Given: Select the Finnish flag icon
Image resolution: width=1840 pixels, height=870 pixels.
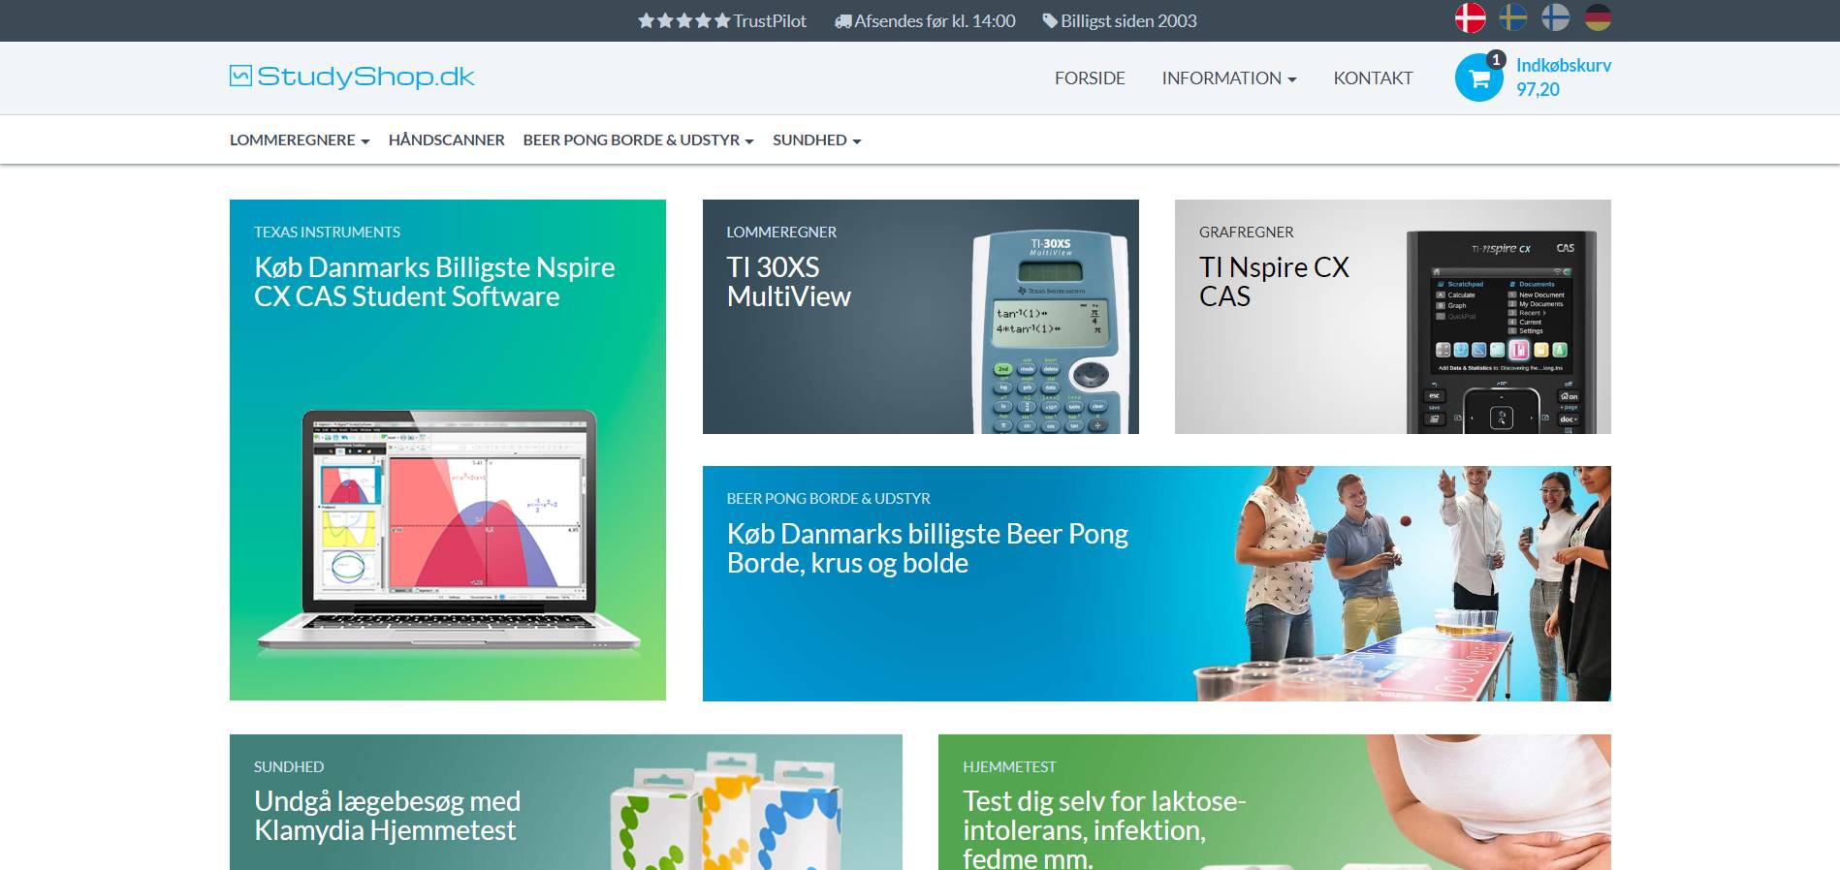Looking at the screenshot, I should click(1555, 17).
